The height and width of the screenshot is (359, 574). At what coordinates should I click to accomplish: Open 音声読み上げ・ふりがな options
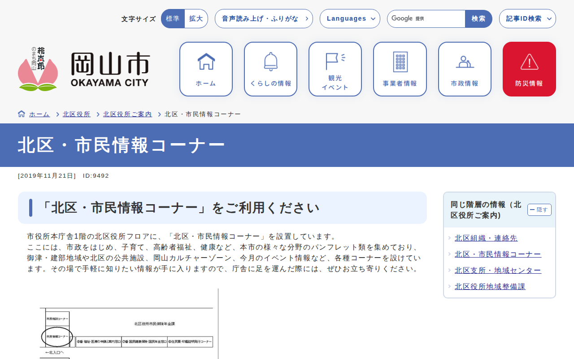coord(264,19)
